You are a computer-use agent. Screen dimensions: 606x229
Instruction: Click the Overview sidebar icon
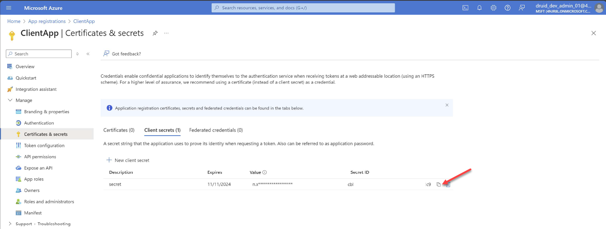(x=10, y=66)
